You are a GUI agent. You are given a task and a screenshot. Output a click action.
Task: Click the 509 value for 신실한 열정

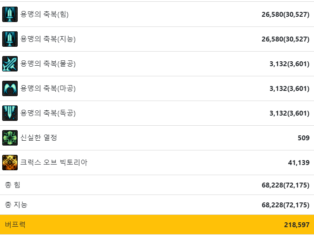[x=303, y=138]
